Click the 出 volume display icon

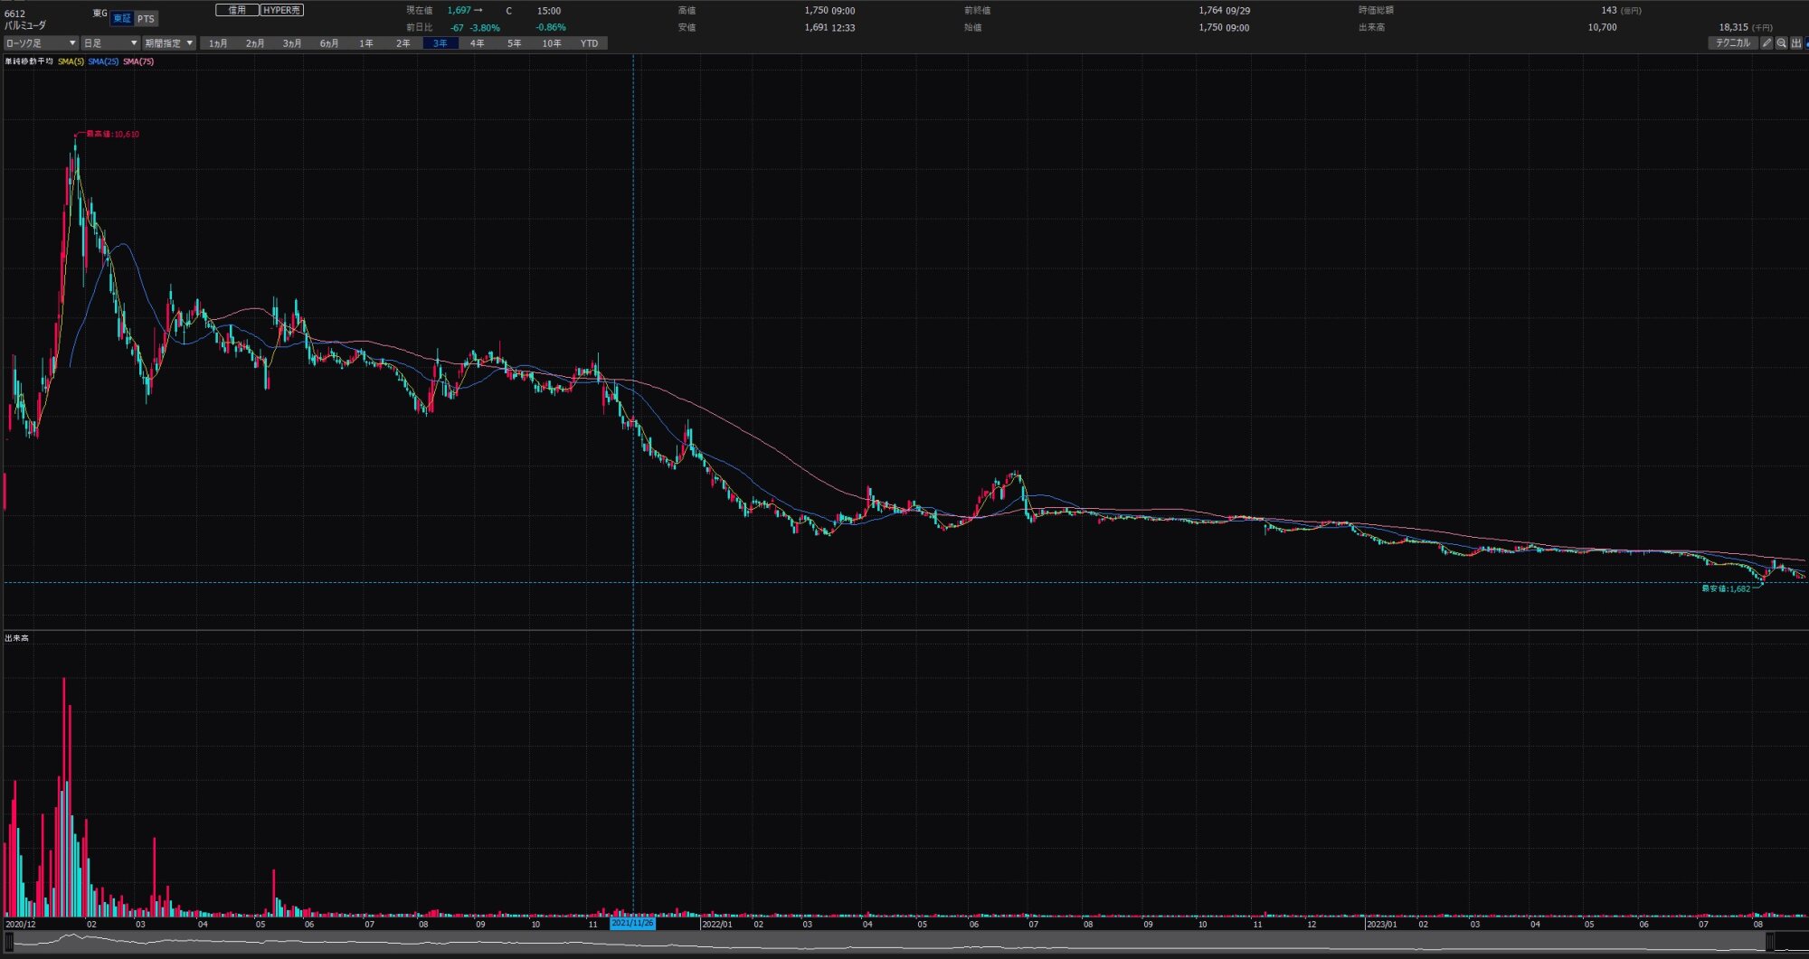1795,43
